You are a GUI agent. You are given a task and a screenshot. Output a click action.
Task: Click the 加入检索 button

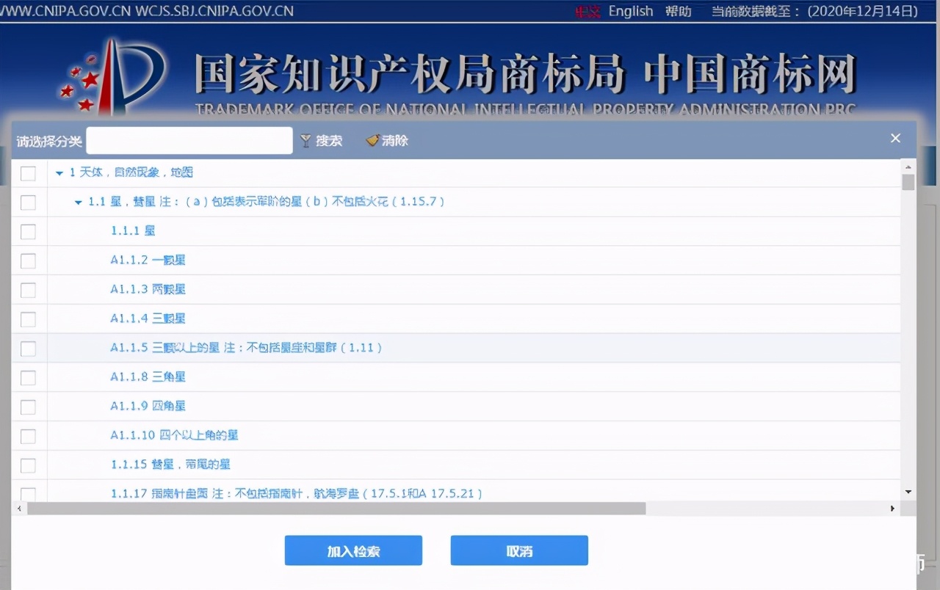(353, 550)
